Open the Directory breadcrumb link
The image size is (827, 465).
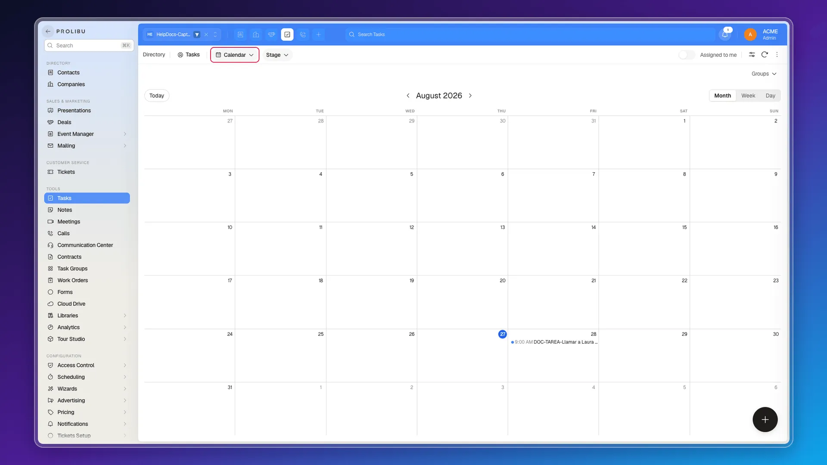point(154,55)
